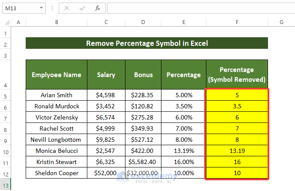Click the formula bar options dots
The height and width of the screenshot is (191, 295).
(x=52, y=8)
